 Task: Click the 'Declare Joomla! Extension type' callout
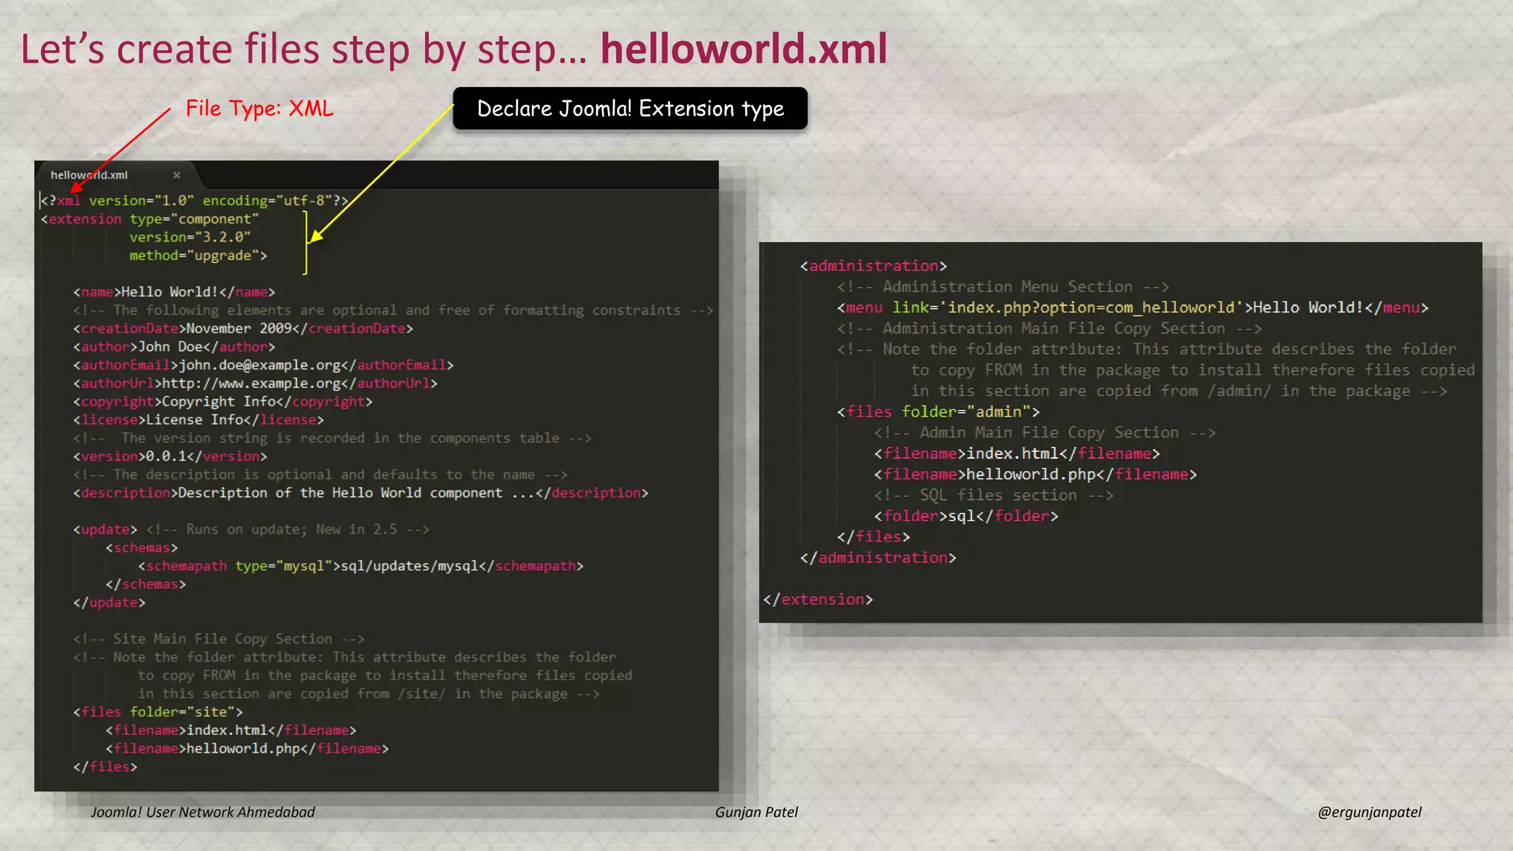(630, 109)
